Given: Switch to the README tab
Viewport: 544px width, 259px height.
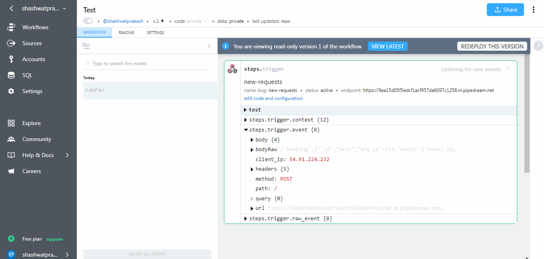Looking at the screenshot, I should pyautogui.click(x=126, y=33).
